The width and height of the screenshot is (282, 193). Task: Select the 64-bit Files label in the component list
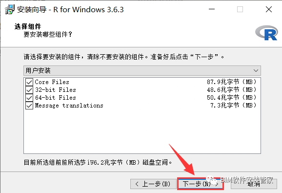point(56,98)
